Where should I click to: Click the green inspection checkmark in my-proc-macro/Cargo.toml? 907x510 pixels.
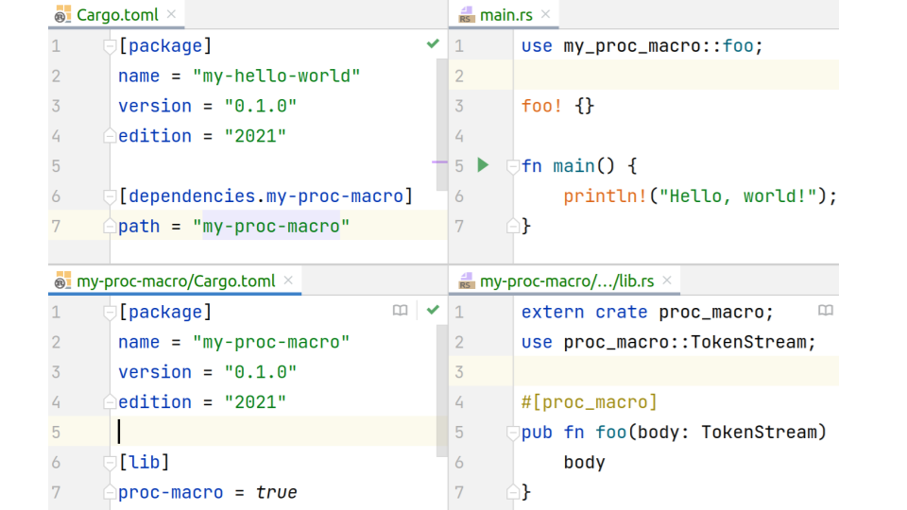coord(433,311)
